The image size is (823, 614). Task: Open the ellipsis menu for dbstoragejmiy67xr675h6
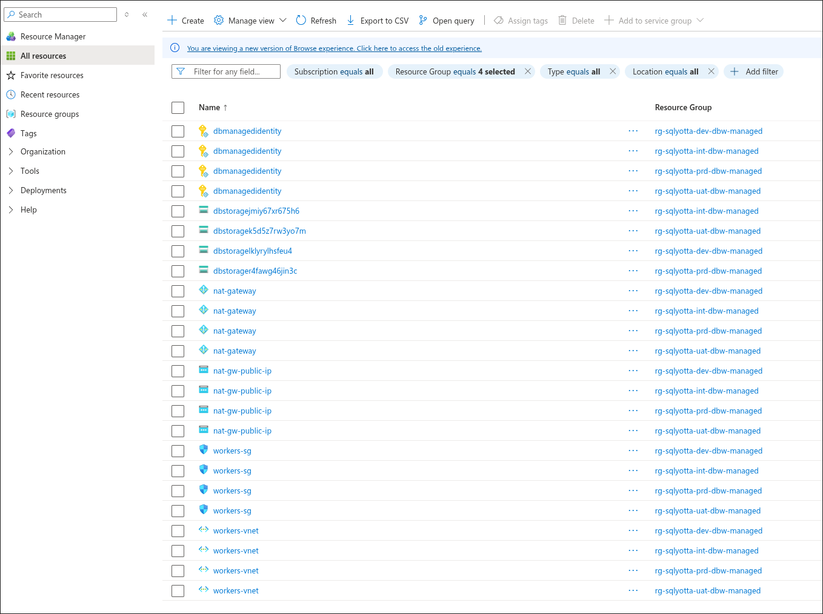633,211
